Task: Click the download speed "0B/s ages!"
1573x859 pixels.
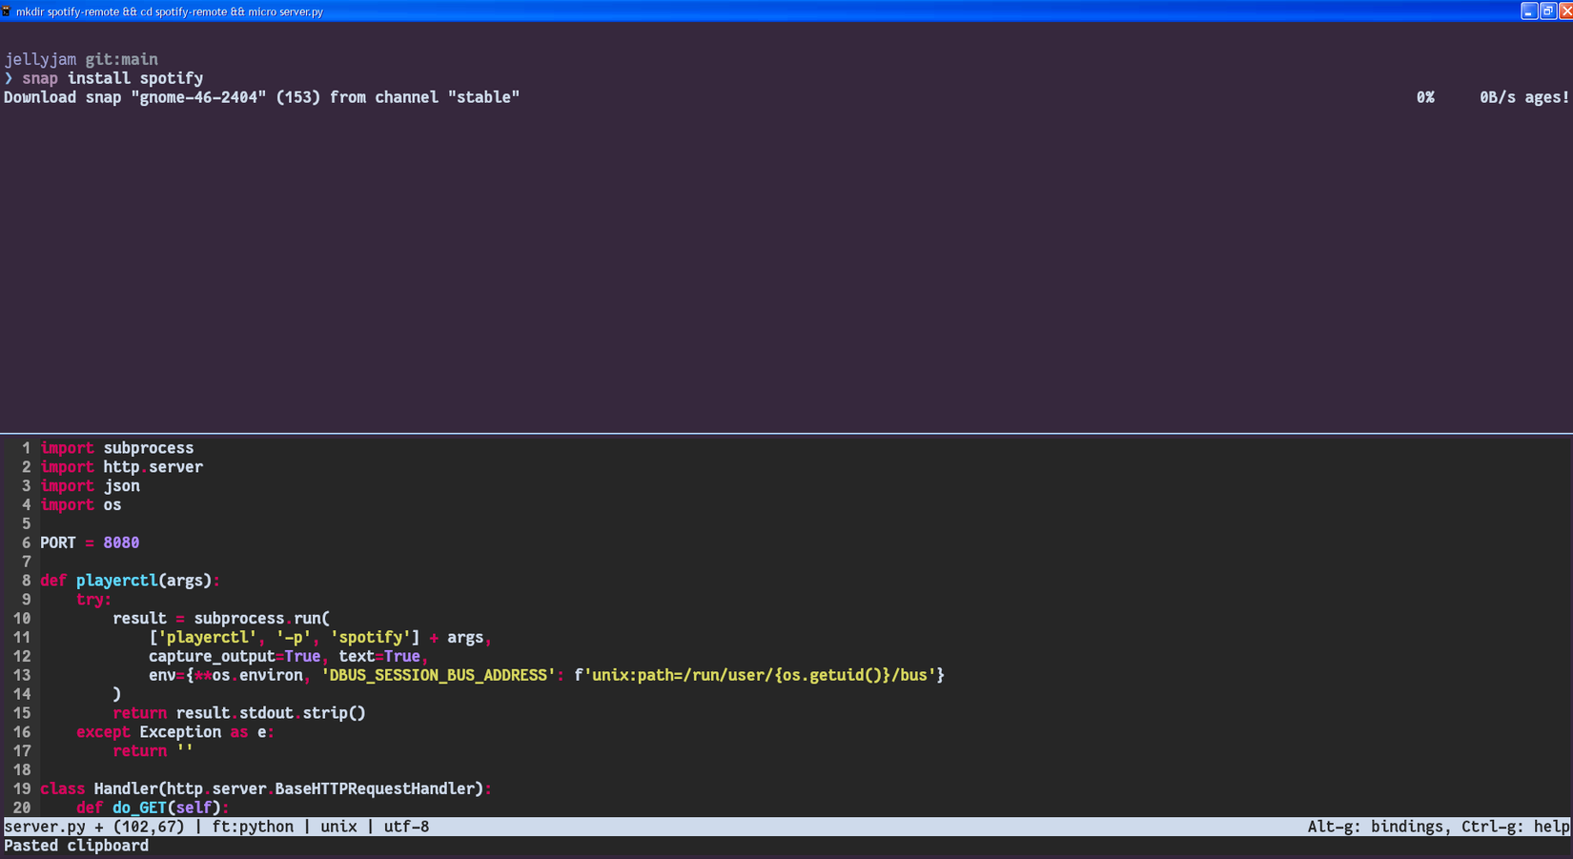Action: pyautogui.click(x=1524, y=97)
